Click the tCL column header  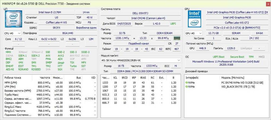[115, 78]
